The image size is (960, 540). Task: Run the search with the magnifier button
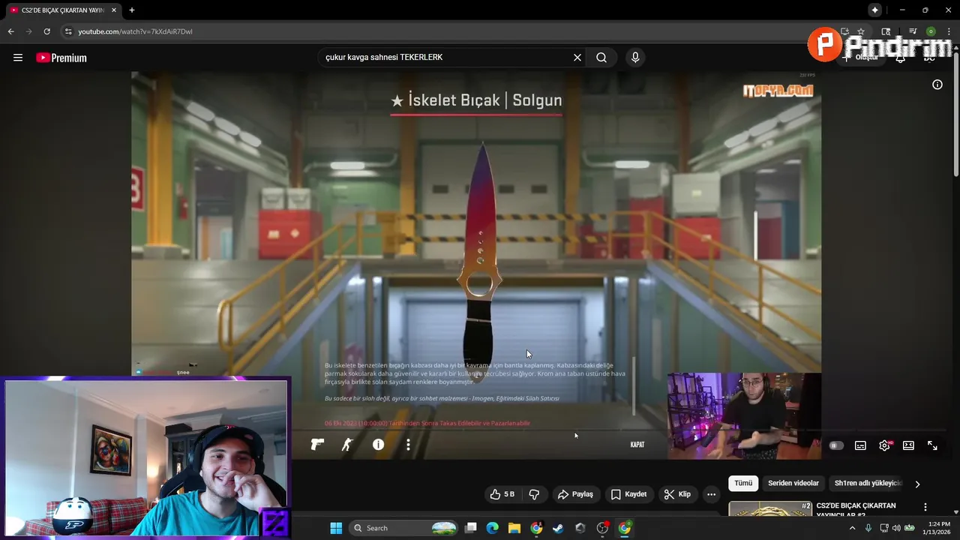(601, 58)
